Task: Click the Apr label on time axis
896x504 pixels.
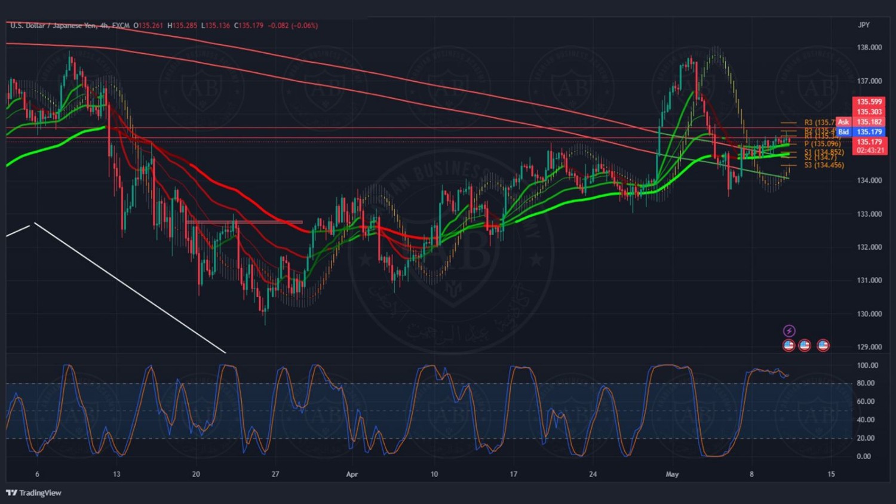Action: [x=352, y=475]
